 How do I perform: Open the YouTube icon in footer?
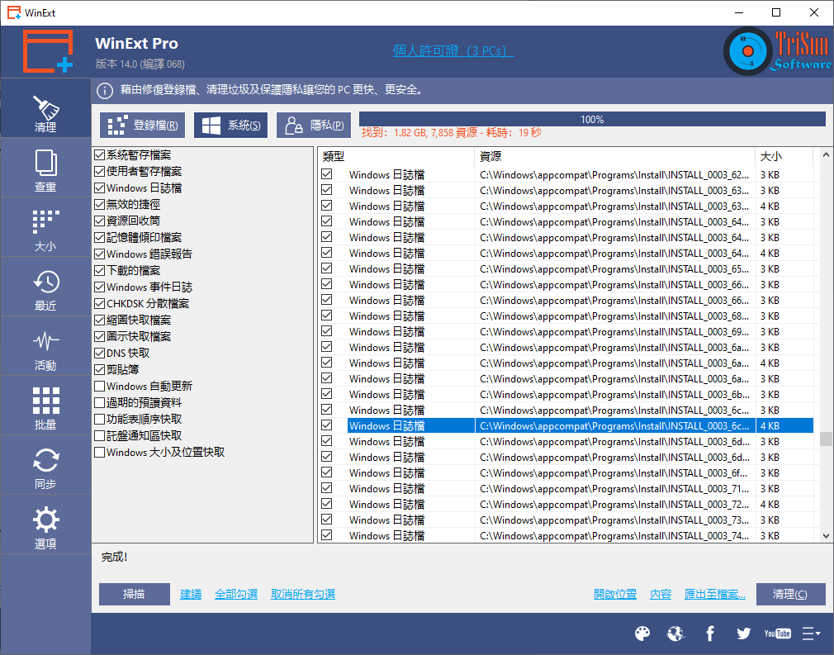tap(777, 634)
